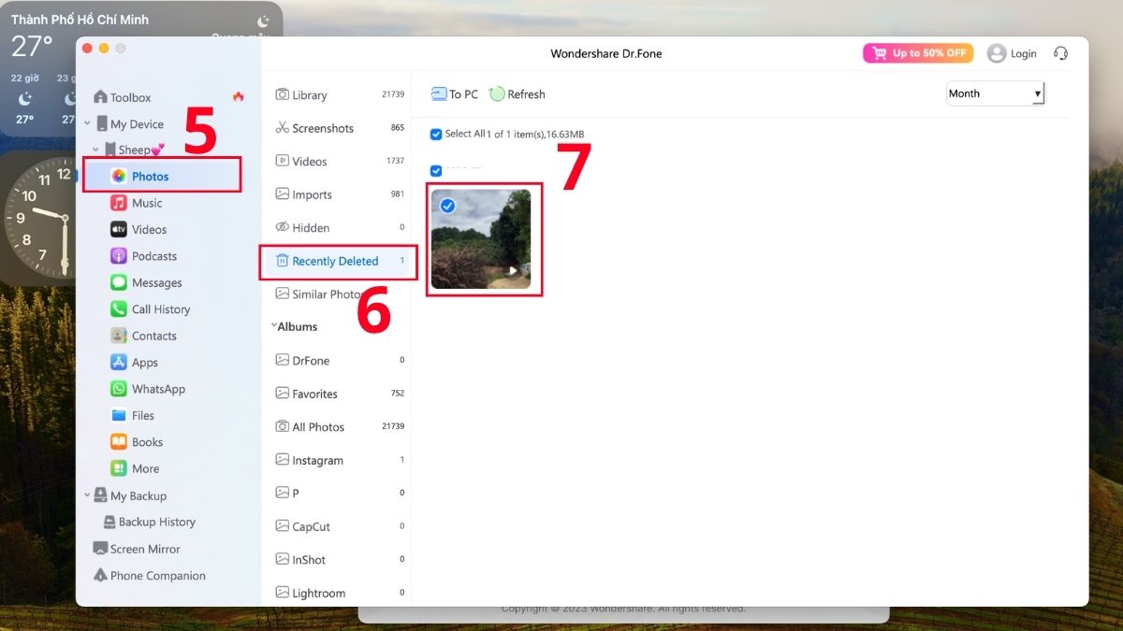Open Files in the sidebar

(x=132, y=415)
